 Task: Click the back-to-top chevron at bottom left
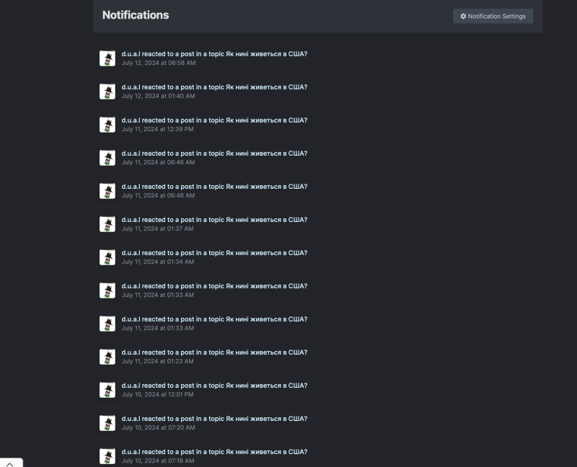click(x=10, y=463)
